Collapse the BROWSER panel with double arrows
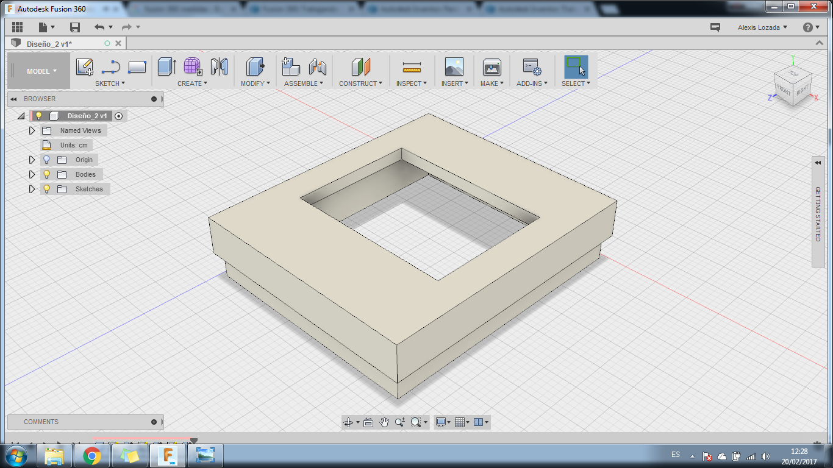 (13, 99)
